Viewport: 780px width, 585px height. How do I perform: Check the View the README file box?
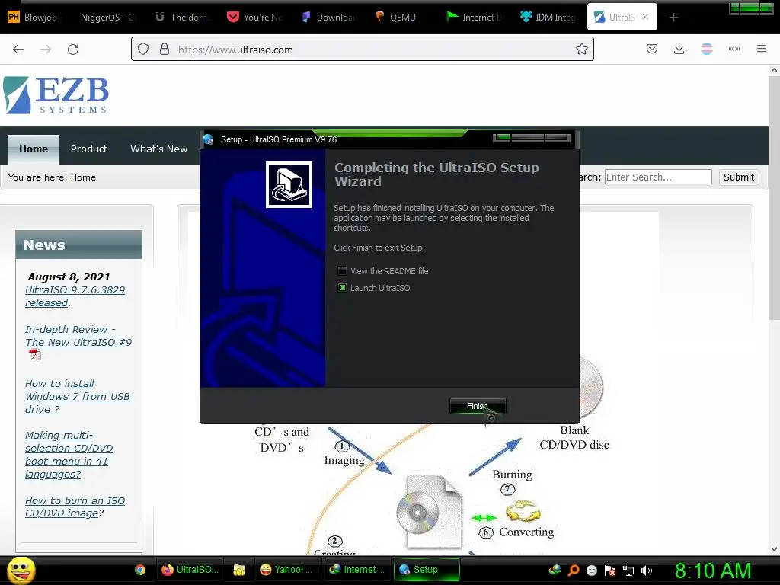342,270
